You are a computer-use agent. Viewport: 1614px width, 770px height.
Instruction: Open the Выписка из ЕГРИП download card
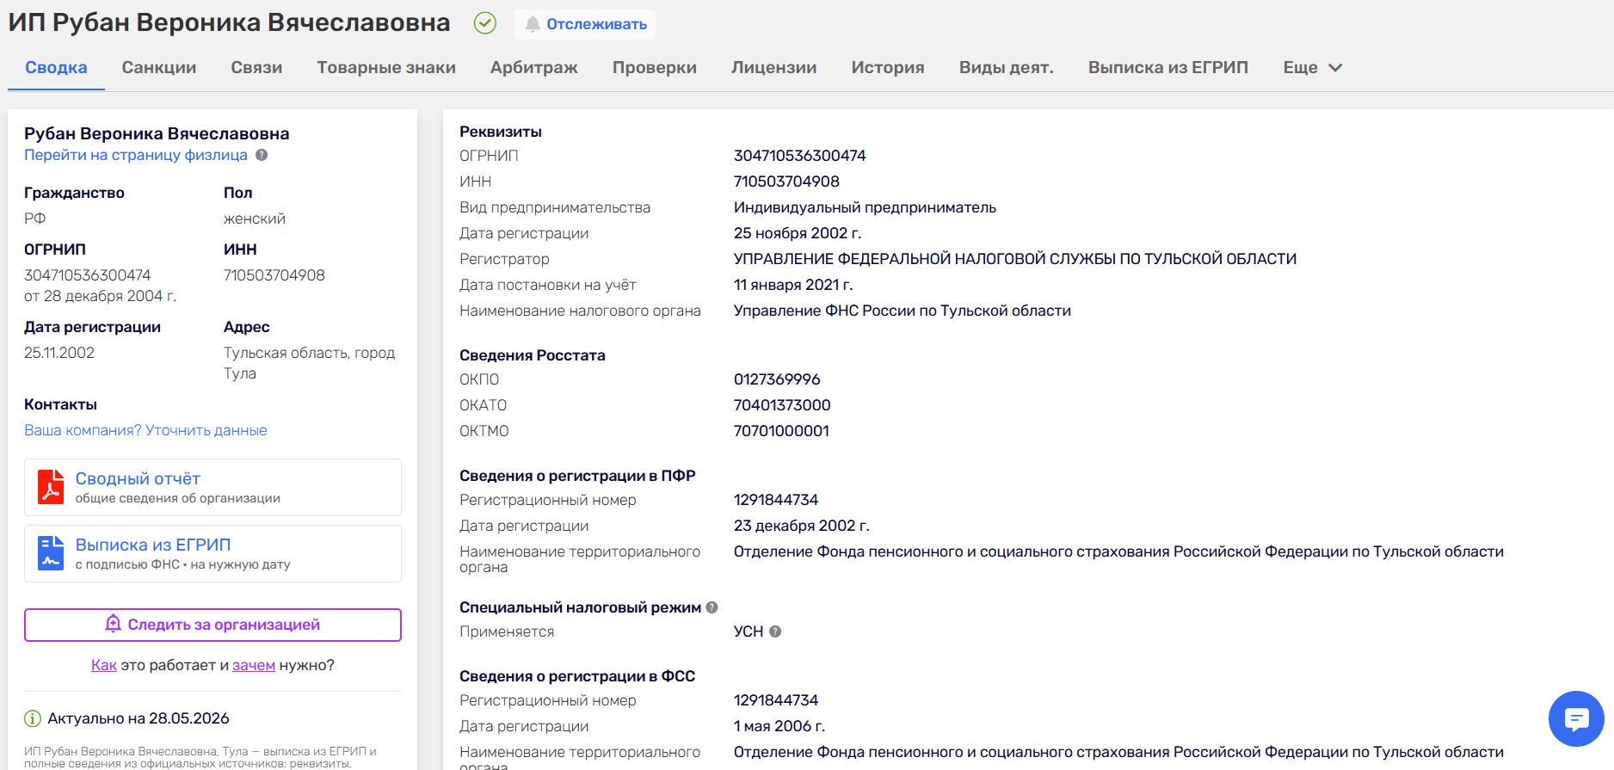click(213, 553)
